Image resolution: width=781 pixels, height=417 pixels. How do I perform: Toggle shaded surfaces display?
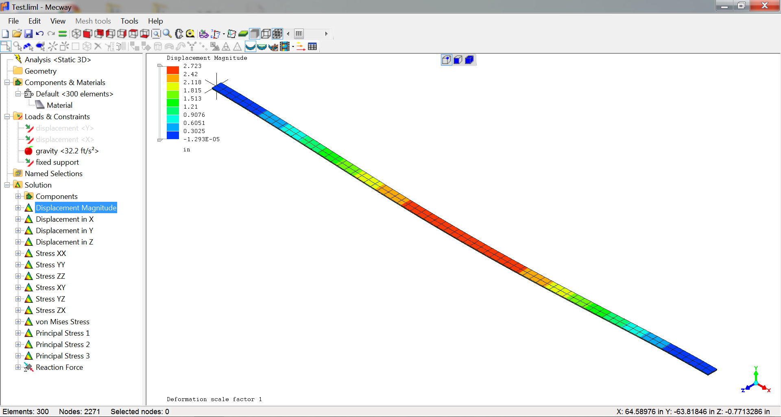point(255,34)
